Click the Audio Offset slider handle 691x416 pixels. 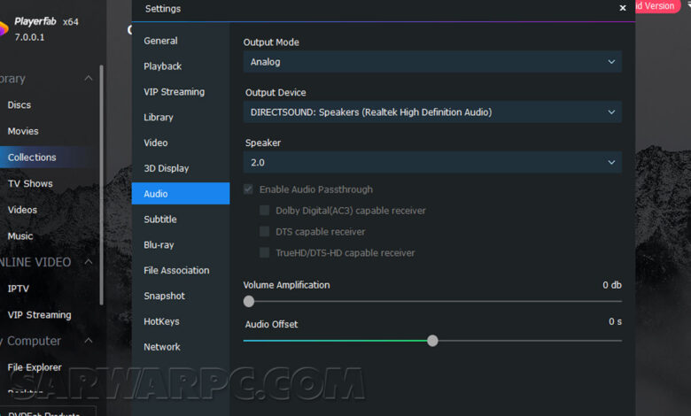point(432,341)
